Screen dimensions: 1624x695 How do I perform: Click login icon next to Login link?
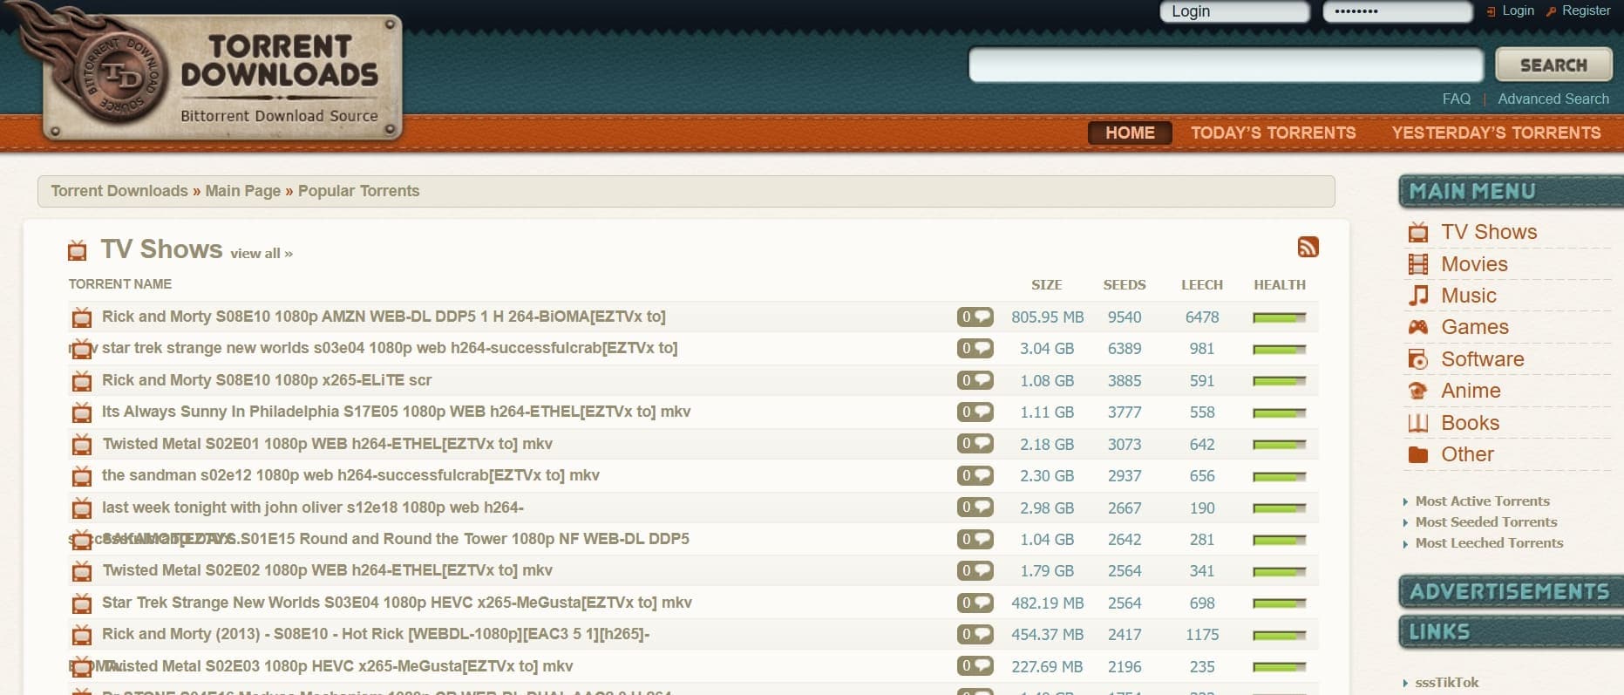pos(1491,11)
